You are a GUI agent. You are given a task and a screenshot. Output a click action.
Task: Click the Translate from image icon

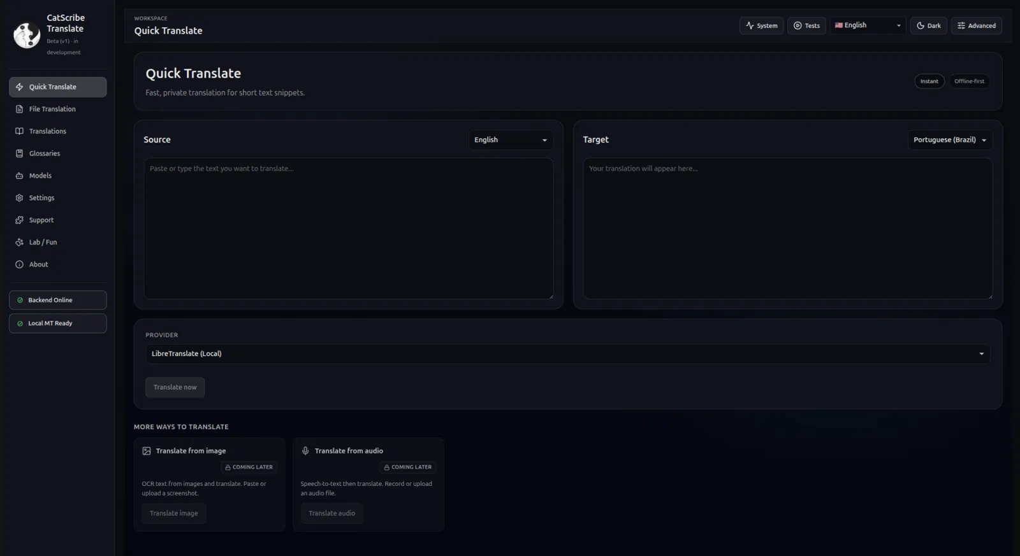[x=147, y=451]
